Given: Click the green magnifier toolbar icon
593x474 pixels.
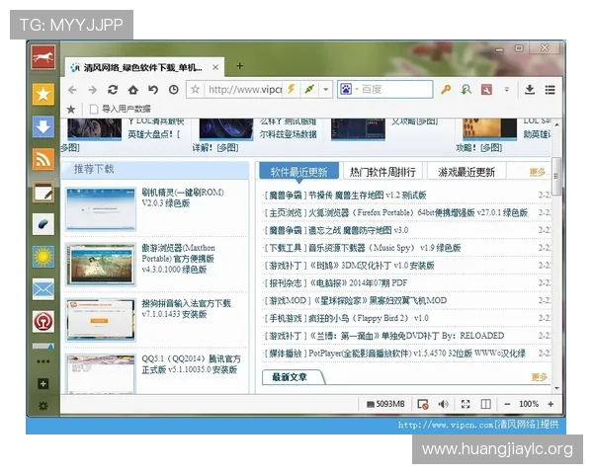Looking at the screenshot, I should (x=466, y=89).
